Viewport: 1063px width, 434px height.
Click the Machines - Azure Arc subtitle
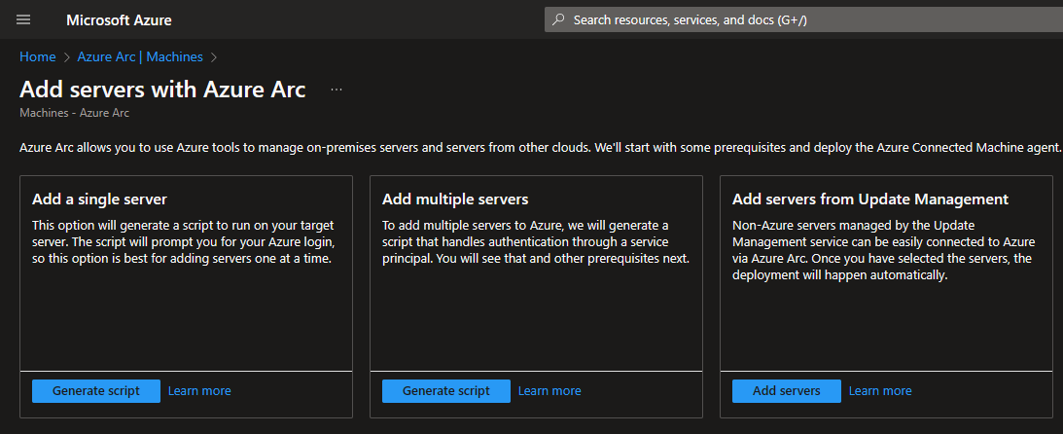tap(75, 113)
